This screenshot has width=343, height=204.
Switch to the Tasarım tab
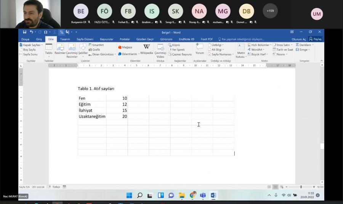coord(65,39)
